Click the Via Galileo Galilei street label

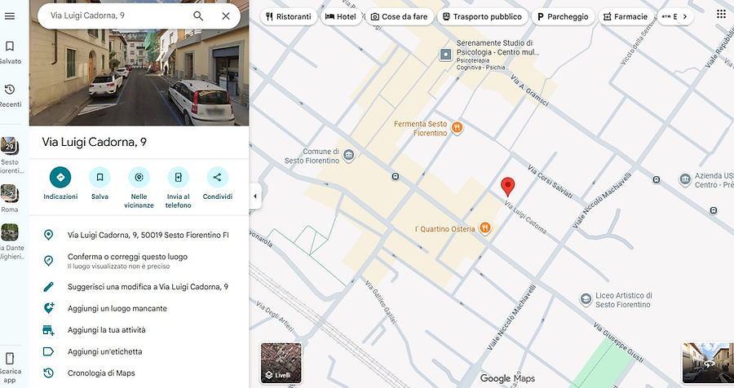click(381, 302)
